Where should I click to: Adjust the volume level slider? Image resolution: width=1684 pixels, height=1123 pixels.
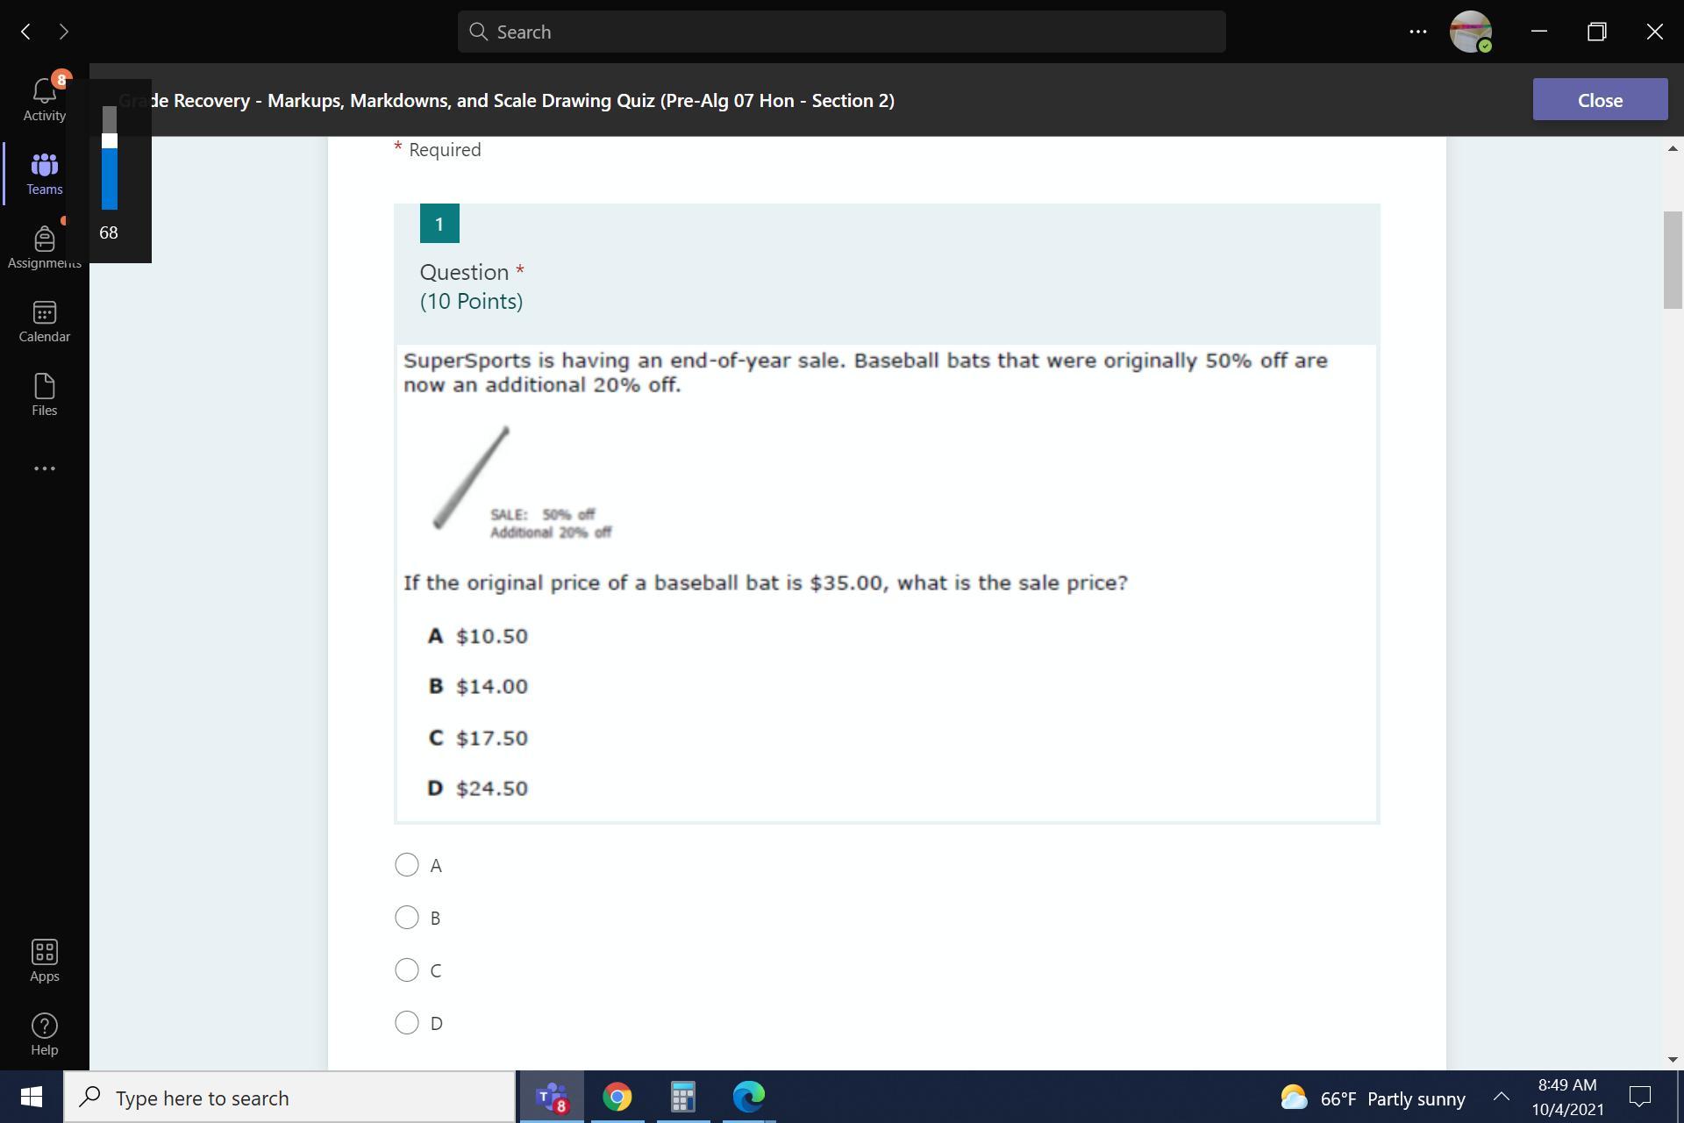pos(110,141)
